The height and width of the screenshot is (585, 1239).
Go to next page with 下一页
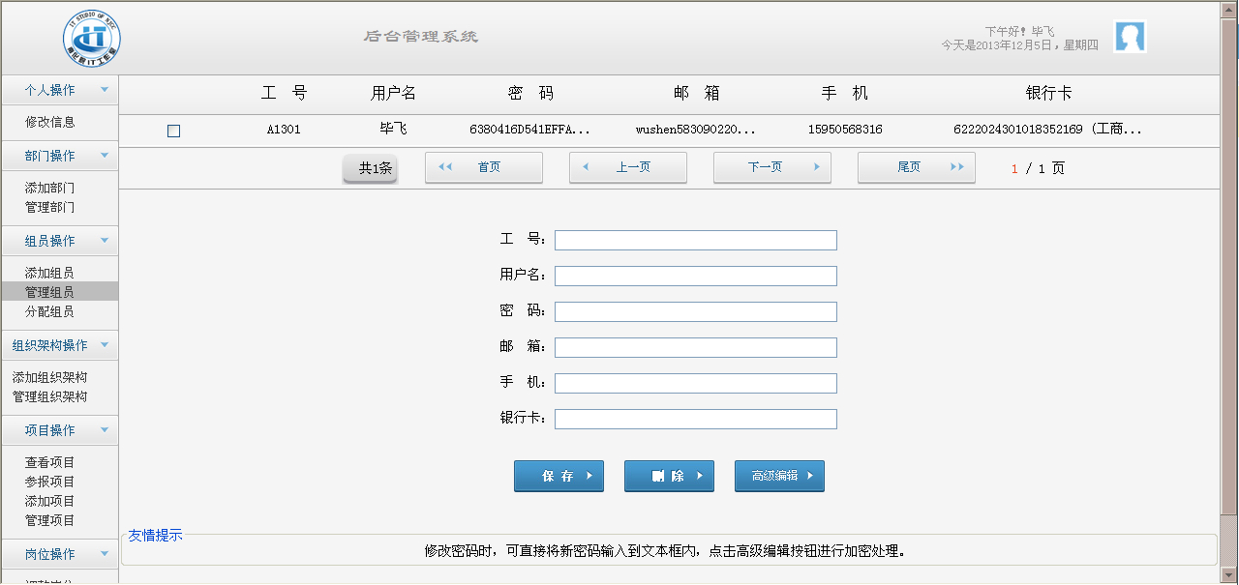click(x=772, y=167)
